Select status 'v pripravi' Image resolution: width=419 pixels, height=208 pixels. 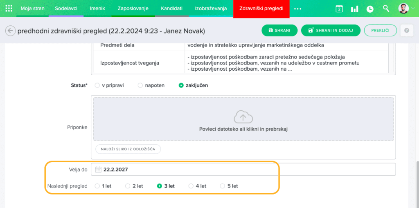97,85
